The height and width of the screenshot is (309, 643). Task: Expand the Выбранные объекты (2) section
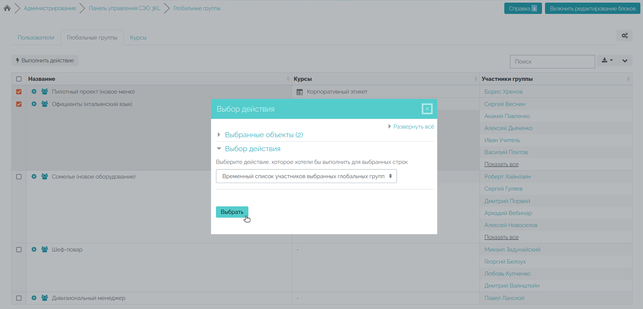263,135
